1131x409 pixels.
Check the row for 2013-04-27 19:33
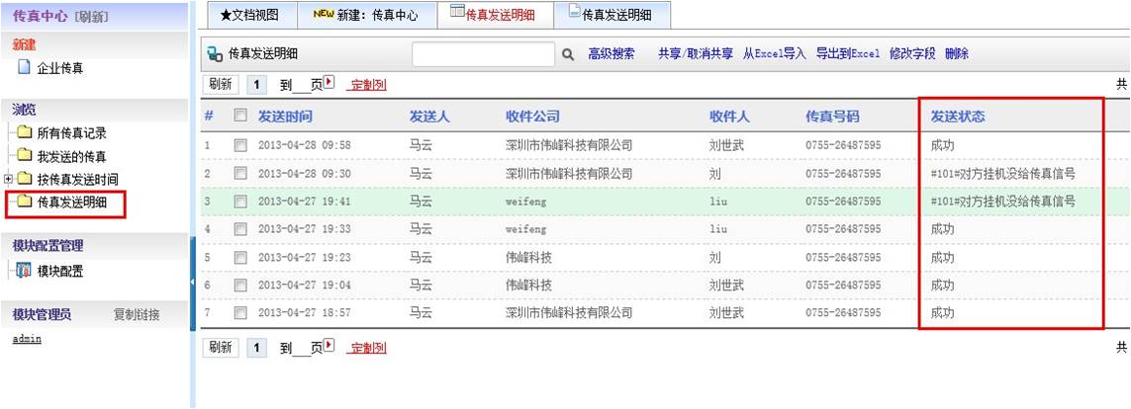[x=240, y=229]
